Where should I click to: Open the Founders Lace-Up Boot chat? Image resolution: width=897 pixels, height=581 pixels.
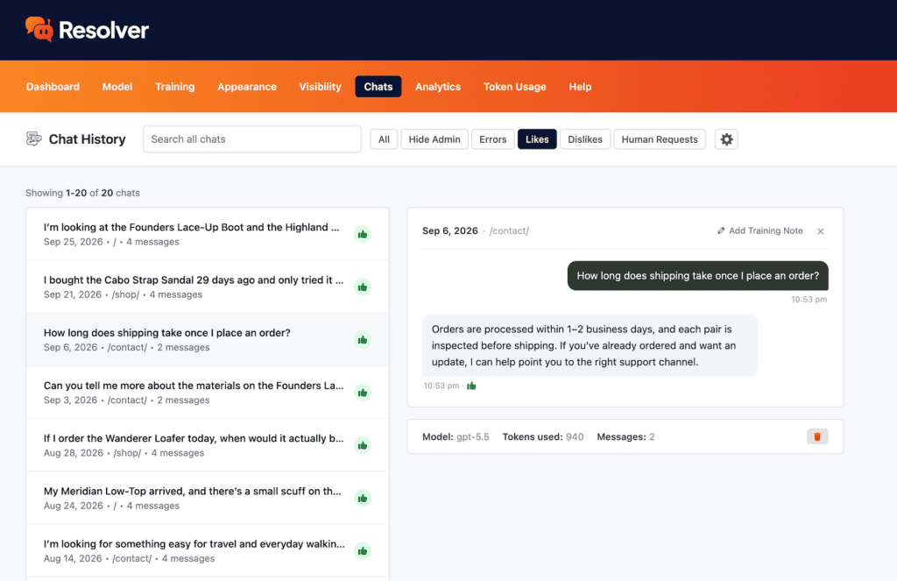coord(207,234)
